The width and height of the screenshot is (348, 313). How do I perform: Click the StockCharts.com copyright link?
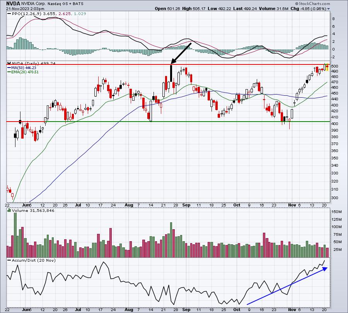312,3
